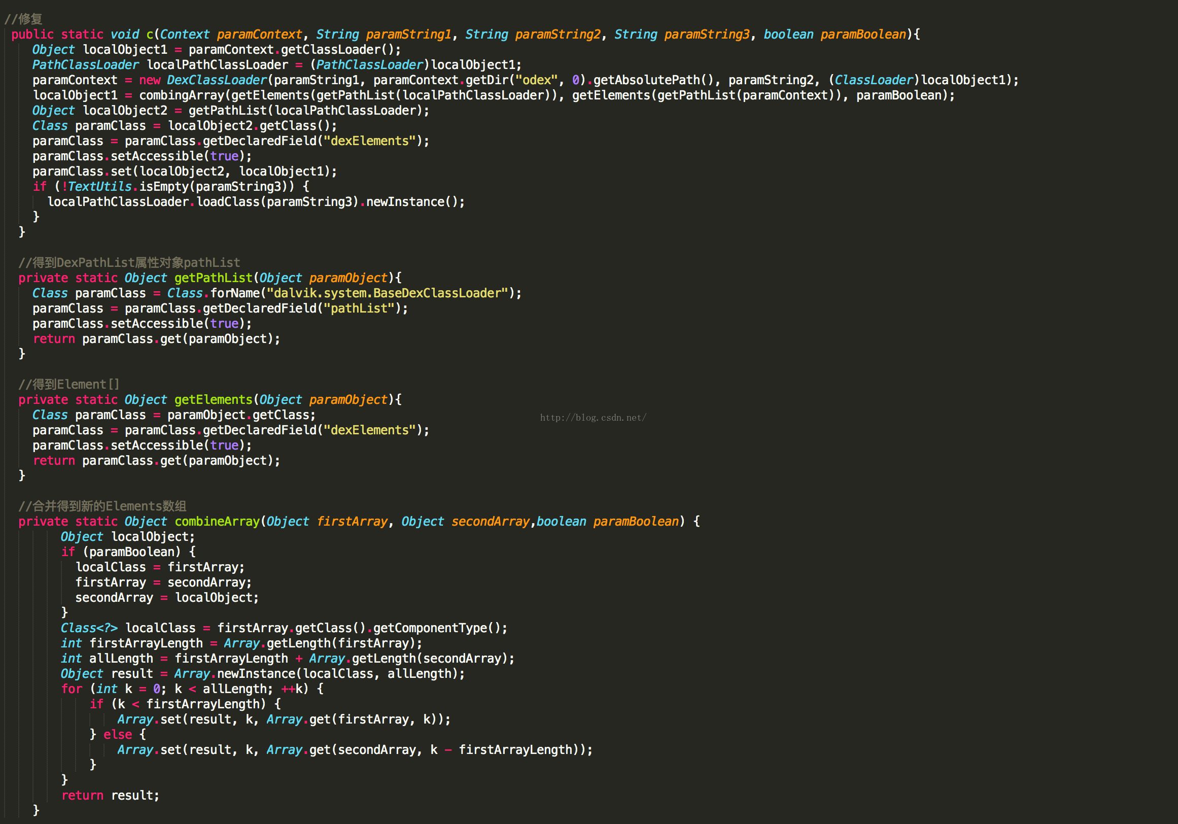Click the //得到DexPathList属性对象pathList comment
The width and height of the screenshot is (1178, 824).
click(129, 263)
